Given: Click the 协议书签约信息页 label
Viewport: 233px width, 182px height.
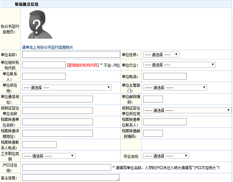Looking at the screenshot, I should pyautogui.click(x=10, y=29).
